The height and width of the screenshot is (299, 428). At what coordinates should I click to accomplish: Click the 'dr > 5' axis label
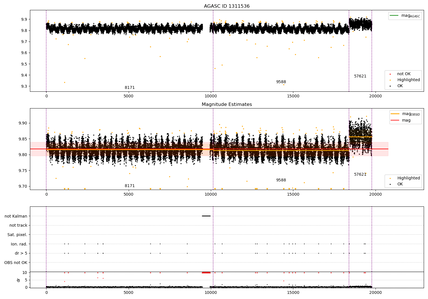point(21,253)
